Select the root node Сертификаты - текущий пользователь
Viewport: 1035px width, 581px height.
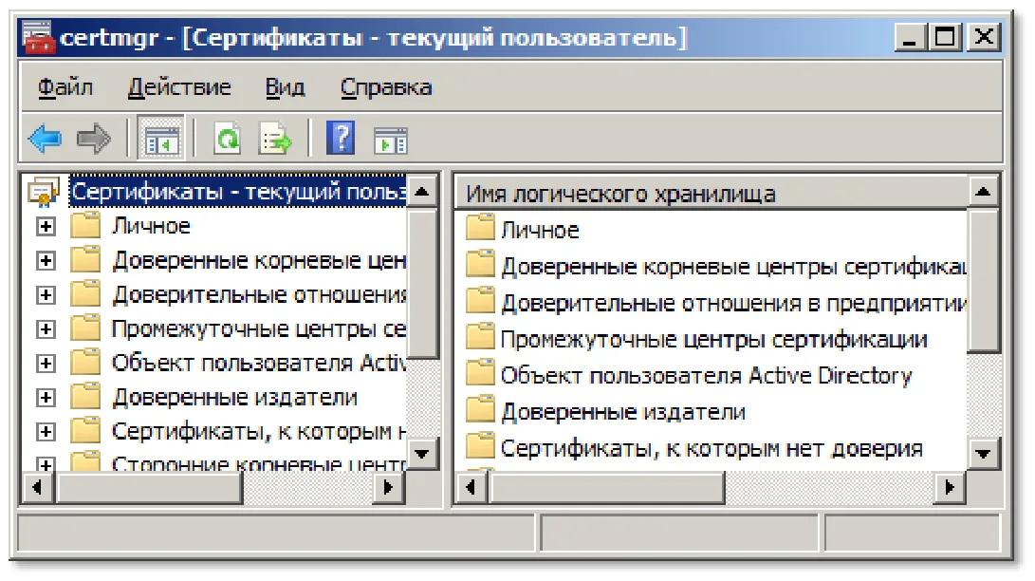pos(237,192)
